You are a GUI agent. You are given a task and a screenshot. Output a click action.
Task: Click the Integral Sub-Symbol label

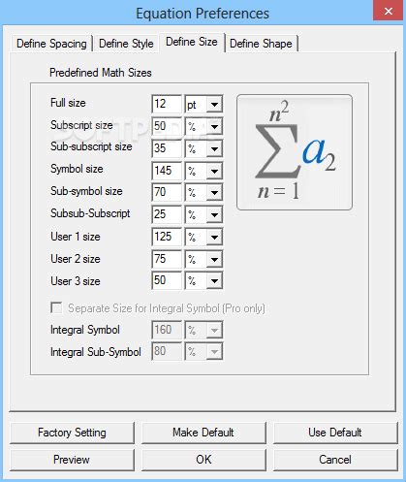tap(96, 352)
